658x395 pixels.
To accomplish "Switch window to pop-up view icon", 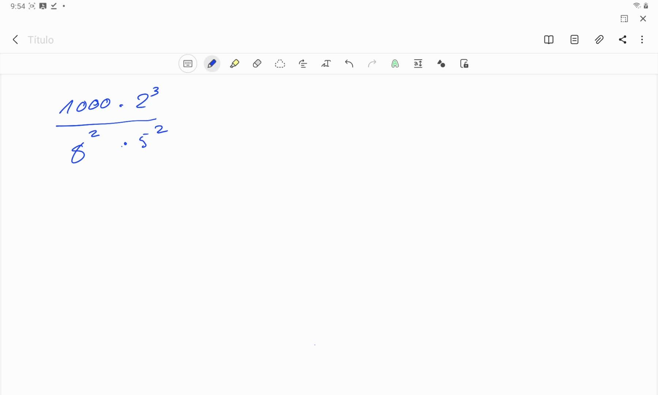I will coord(624,19).
